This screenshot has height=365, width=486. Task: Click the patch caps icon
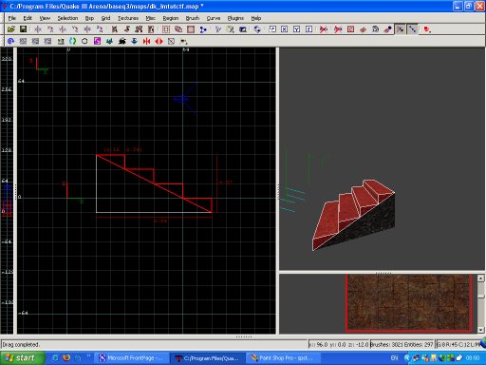tap(387, 29)
